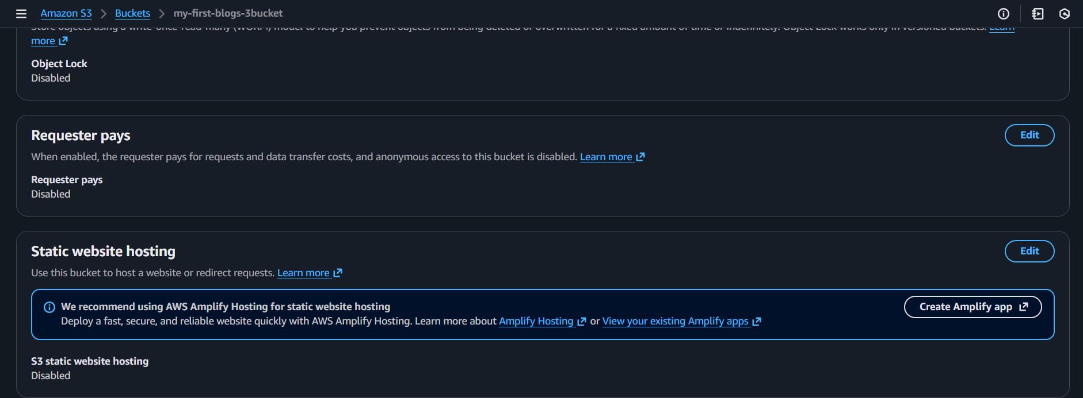Click the Disabled value under Requester pays label
The image size is (1083, 398).
[x=51, y=194]
